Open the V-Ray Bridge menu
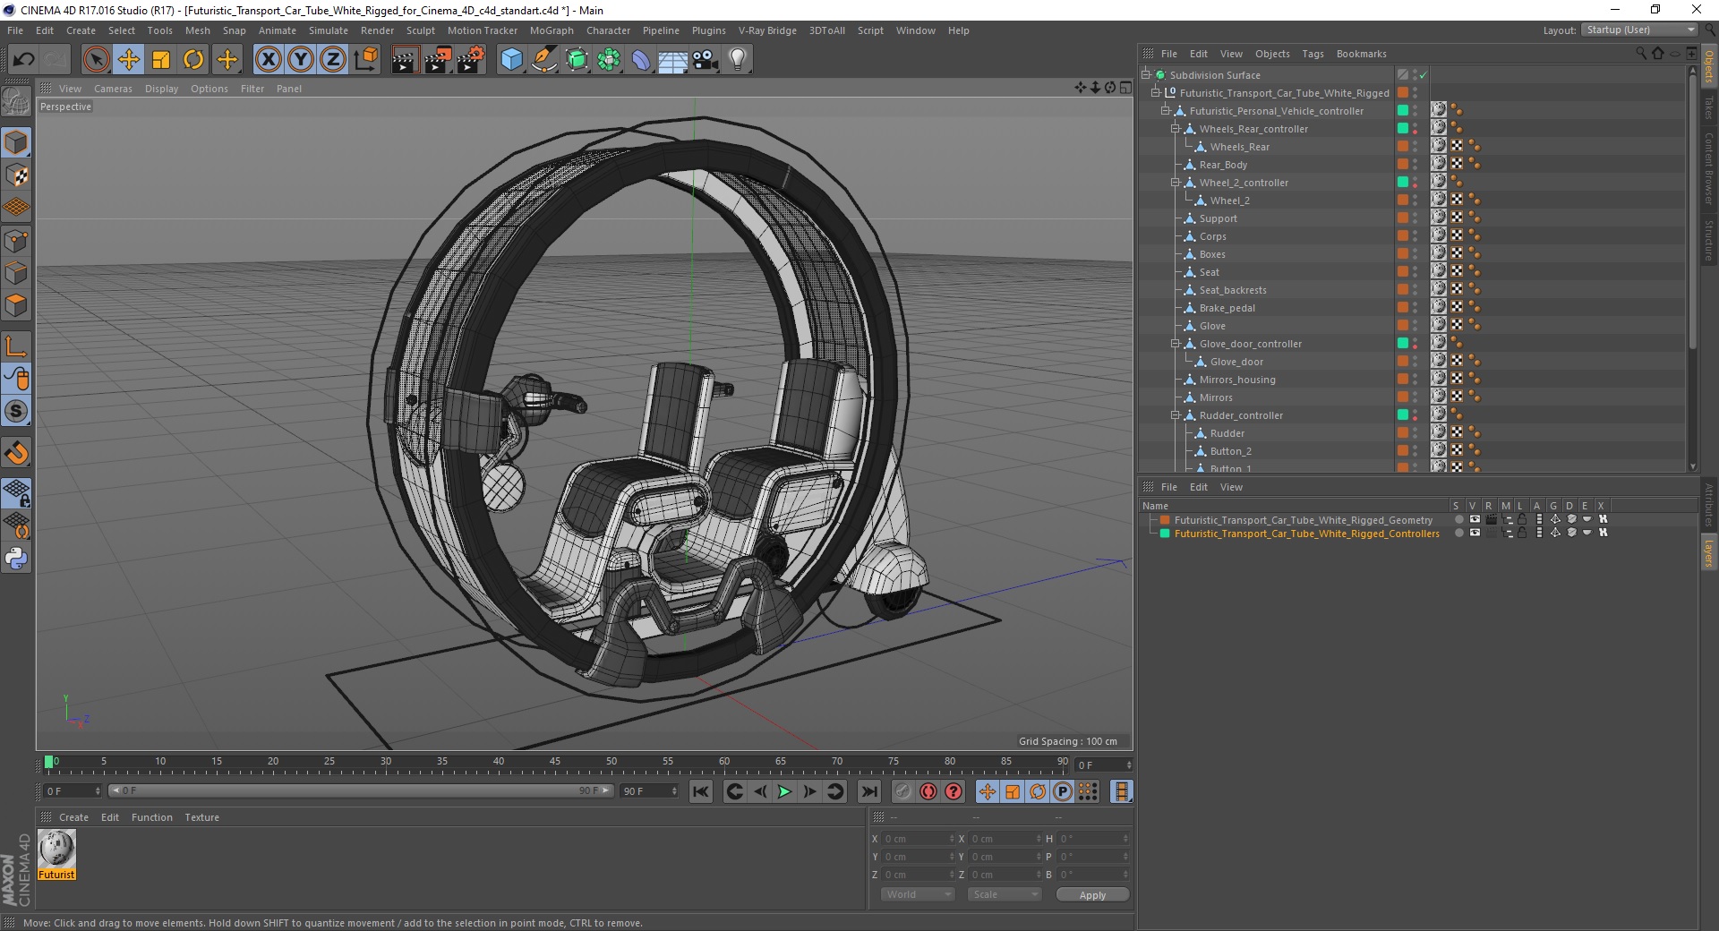1719x931 pixels. coord(767,30)
